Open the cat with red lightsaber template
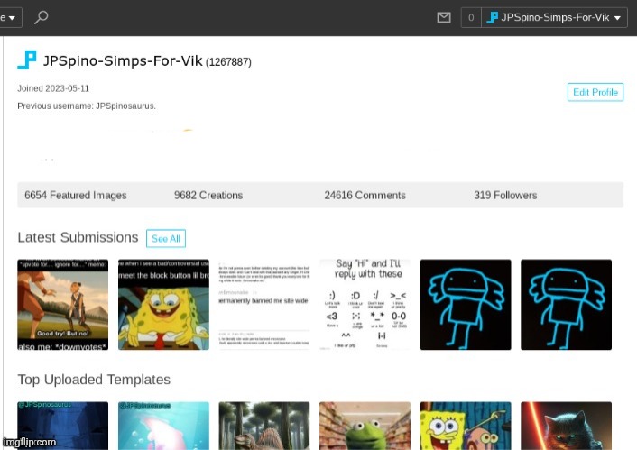Image resolution: width=637 pixels, height=450 pixels. (x=567, y=426)
